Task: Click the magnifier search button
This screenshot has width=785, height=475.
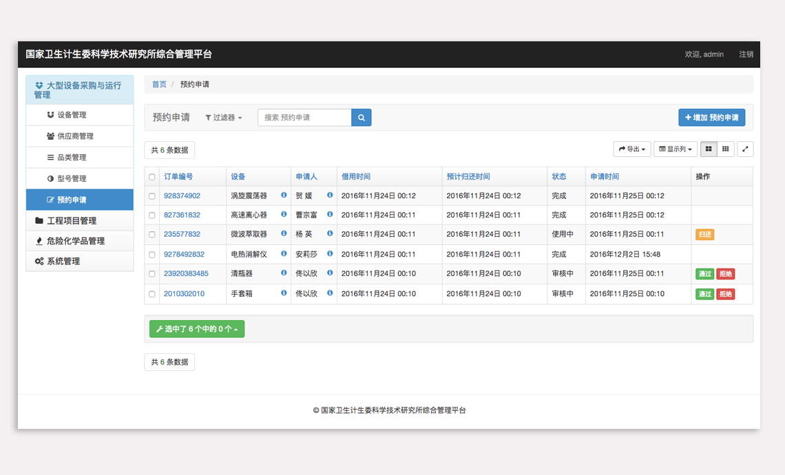Action: [x=362, y=118]
